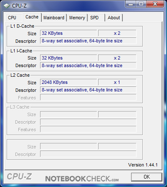This screenshot has width=167, height=187.
Task: Switch to the SPD tab
Action: [96, 18]
